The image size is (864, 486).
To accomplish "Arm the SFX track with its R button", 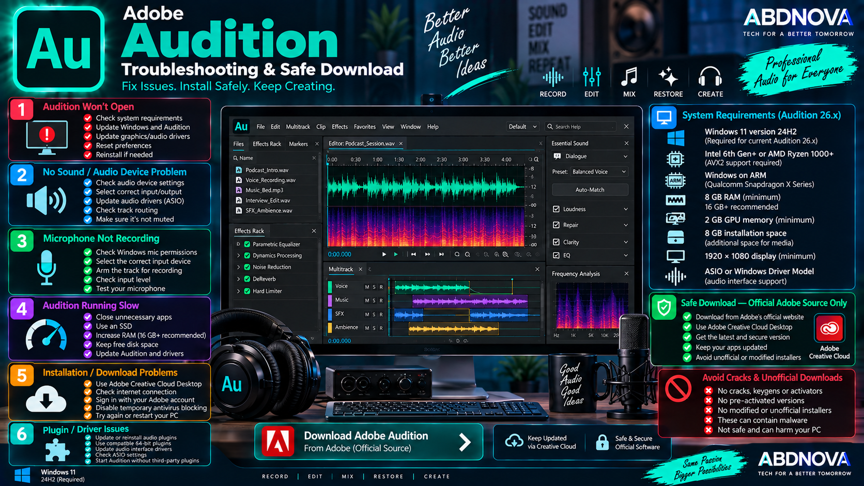I will (x=381, y=314).
